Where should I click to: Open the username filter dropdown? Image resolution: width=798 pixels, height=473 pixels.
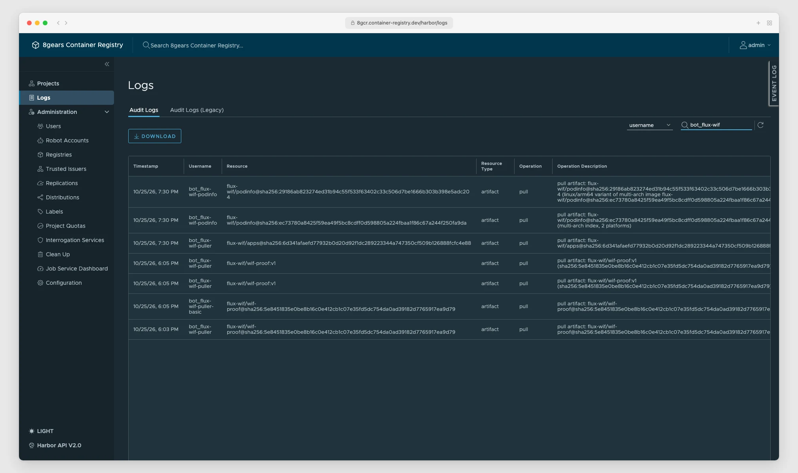pos(650,125)
